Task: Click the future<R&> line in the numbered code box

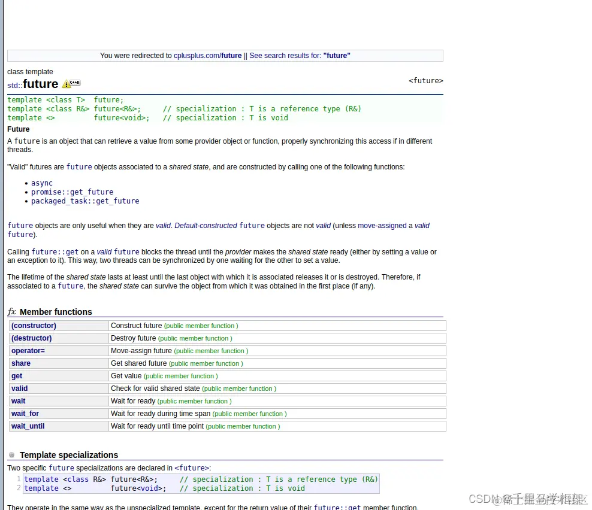Action: click(201, 479)
